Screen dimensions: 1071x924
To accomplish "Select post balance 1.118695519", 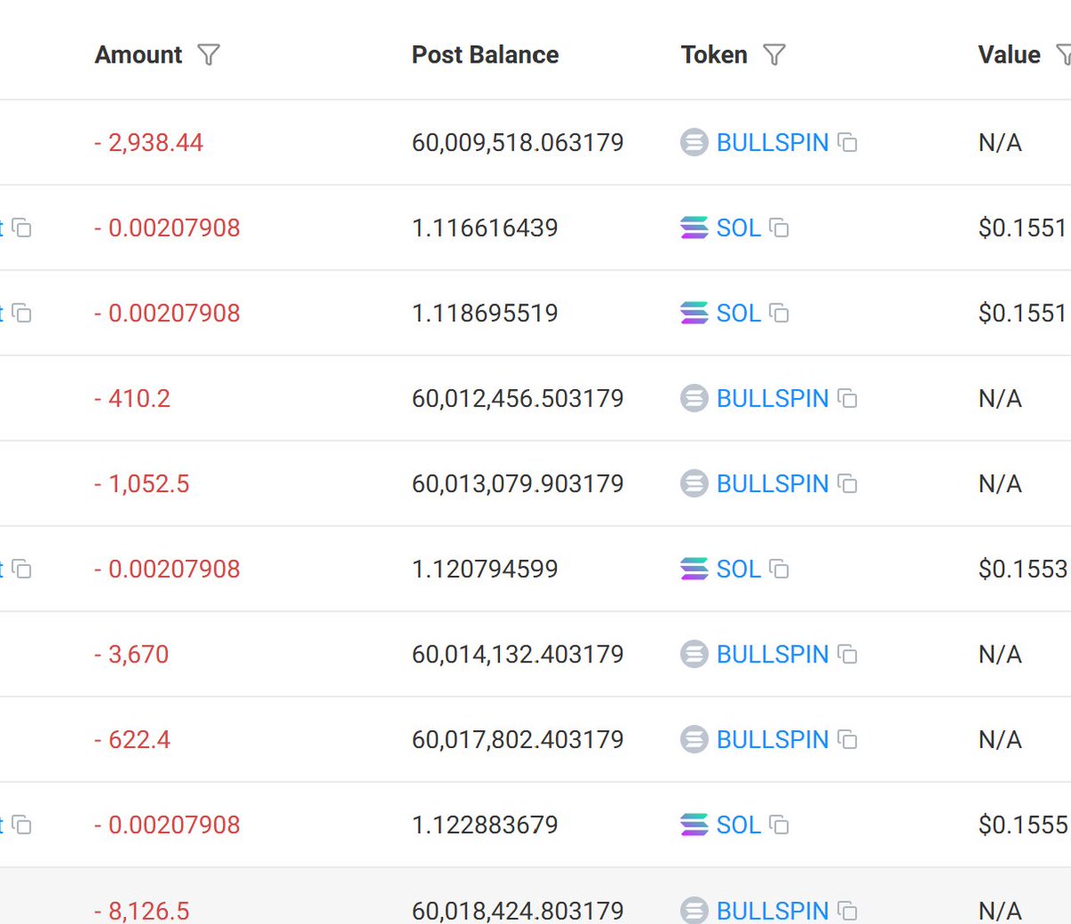I will pyautogui.click(x=485, y=313).
